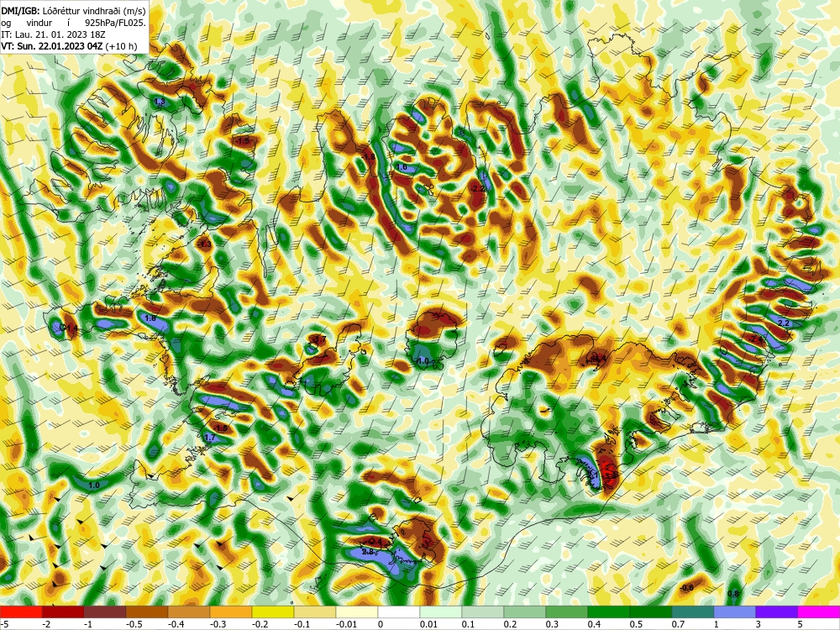Click the bright red legend swatch
The image size is (840, 630).
point(21,612)
